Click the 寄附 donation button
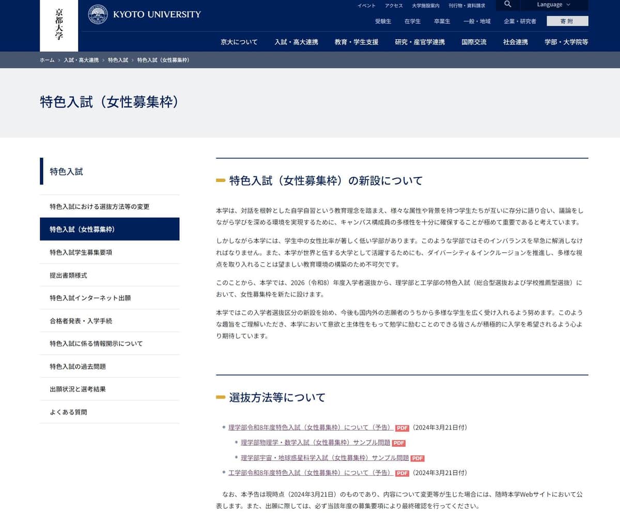Screen dimensions: 620x516 [567, 21]
